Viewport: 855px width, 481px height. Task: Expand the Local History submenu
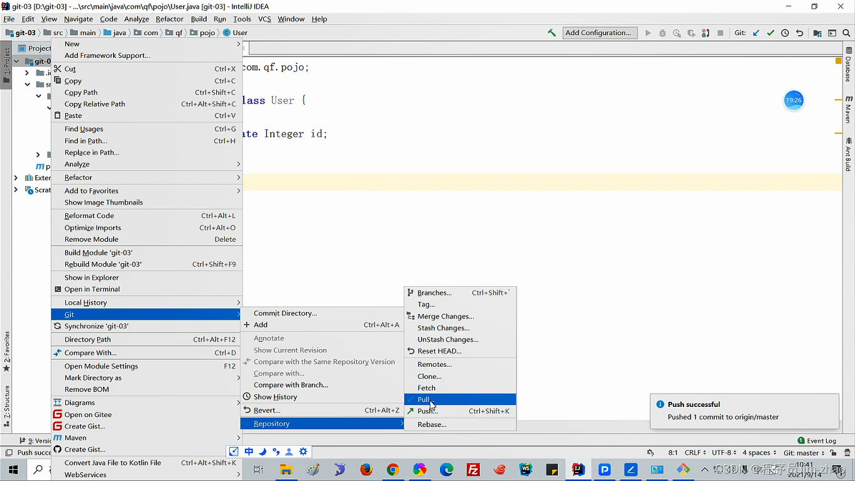[146, 302]
